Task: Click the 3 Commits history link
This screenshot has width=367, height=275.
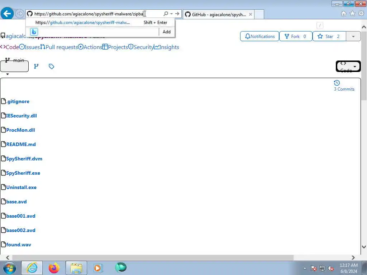Action: 344,89
